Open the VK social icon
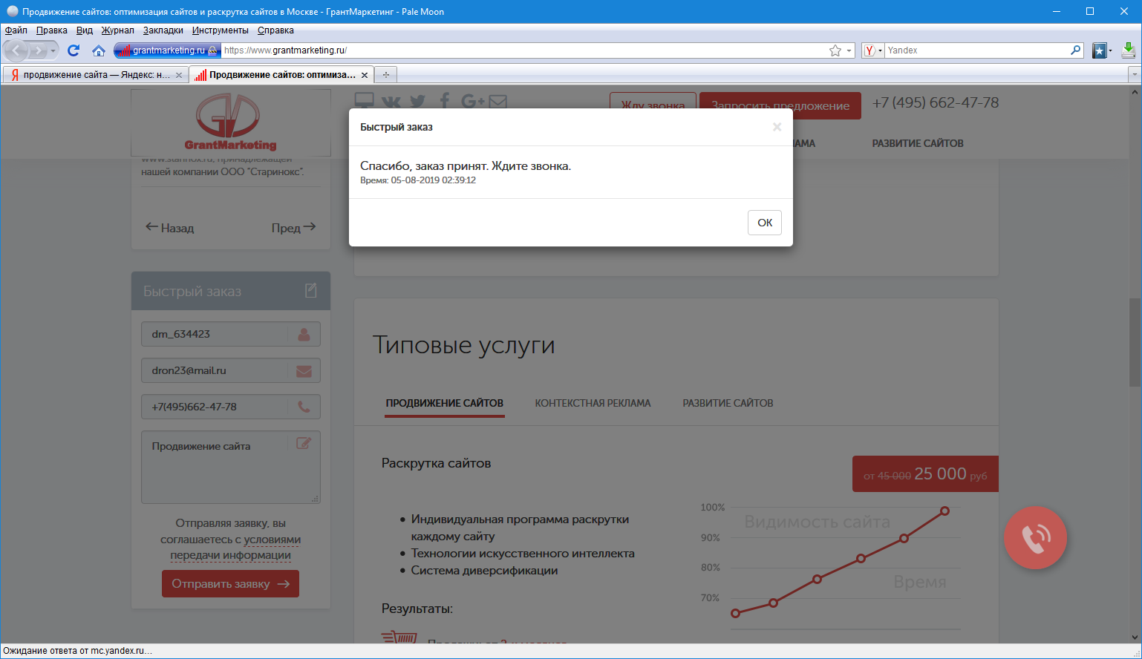This screenshot has width=1142, height=659. point(391,101)
